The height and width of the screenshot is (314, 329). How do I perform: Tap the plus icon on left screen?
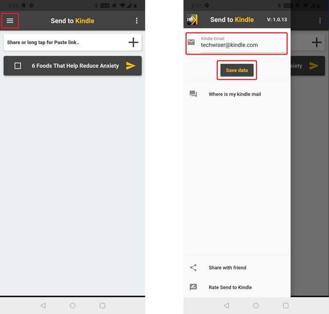[x=133, y=42]
